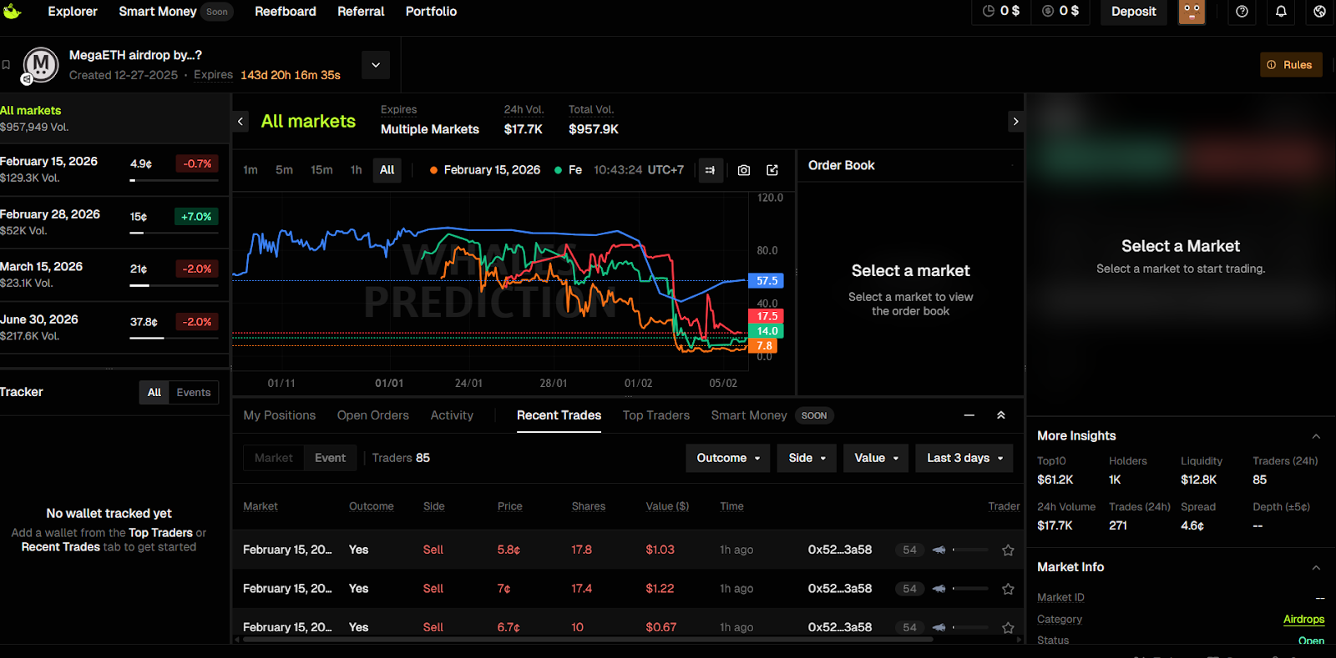The image size is (1336, 658).
Task: Toggle Tracker filter to Events
Action: tap(194, 393)
